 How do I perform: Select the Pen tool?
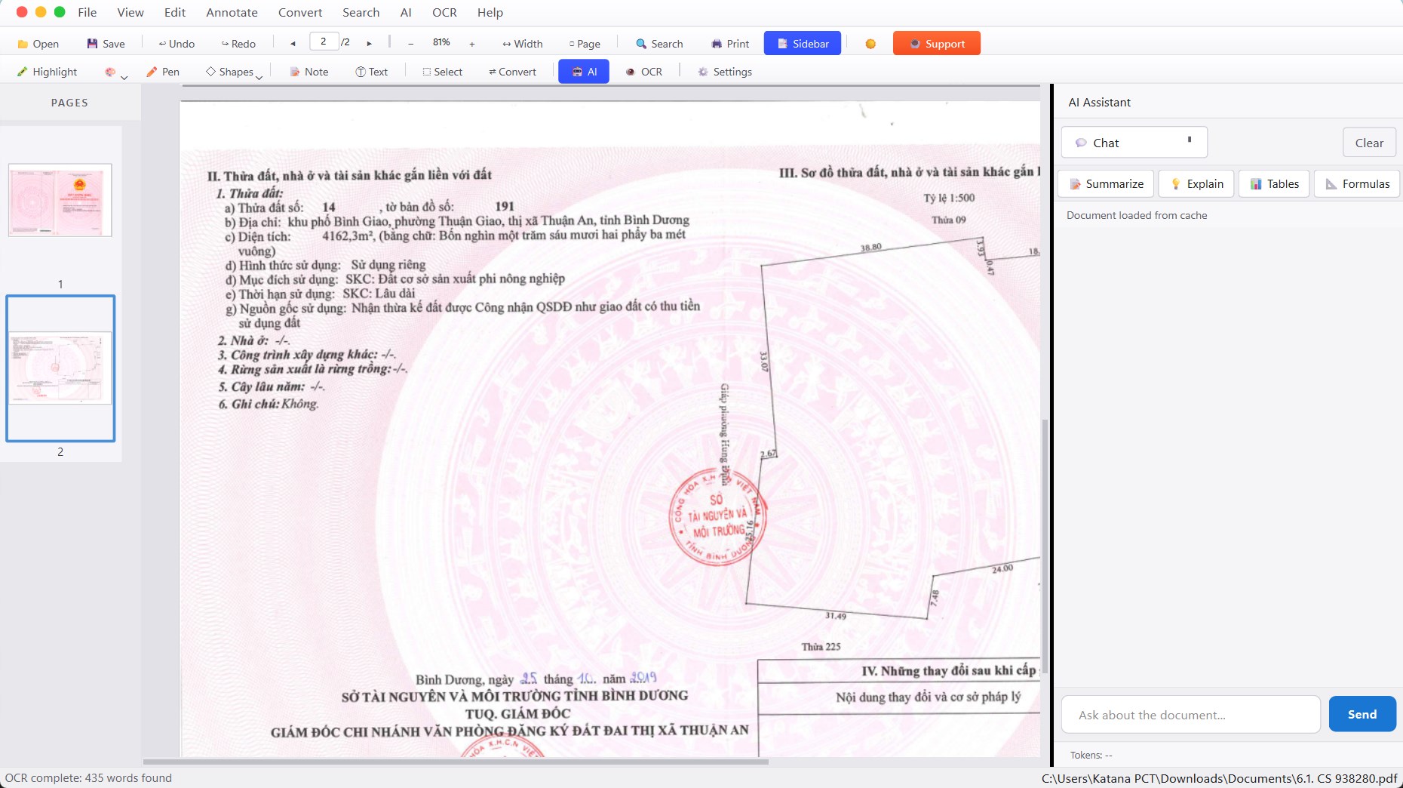point(163,72)
